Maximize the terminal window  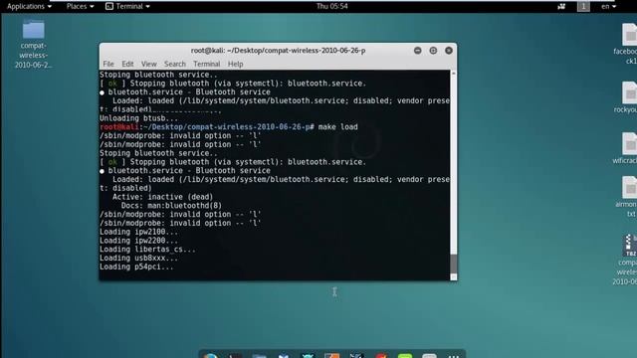click(433, 51)
